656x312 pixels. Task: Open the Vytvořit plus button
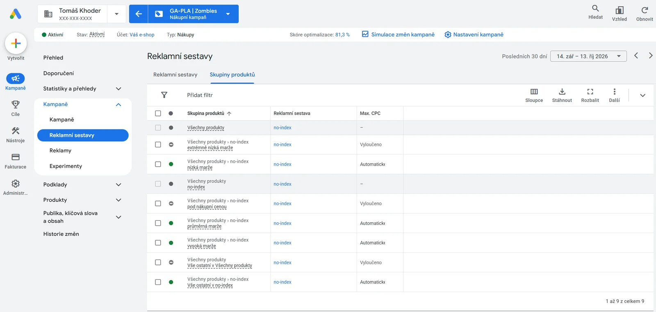point(16,43)
